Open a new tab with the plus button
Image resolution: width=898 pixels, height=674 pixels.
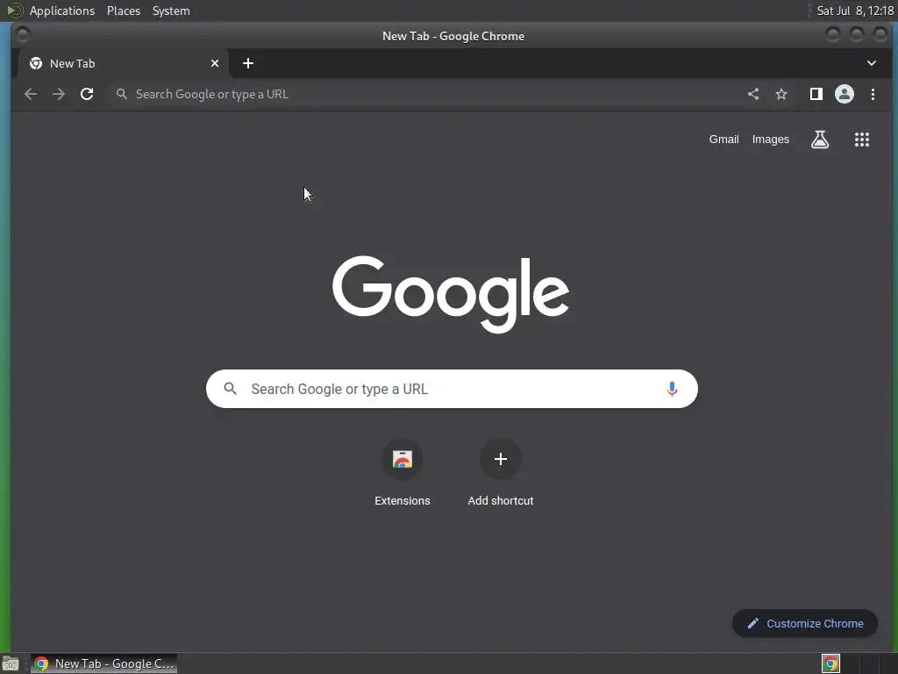point(248,63)
